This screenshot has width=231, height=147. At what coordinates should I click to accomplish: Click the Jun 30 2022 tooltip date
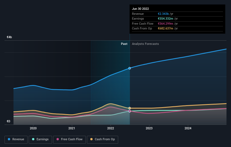(x=140, y=9)
